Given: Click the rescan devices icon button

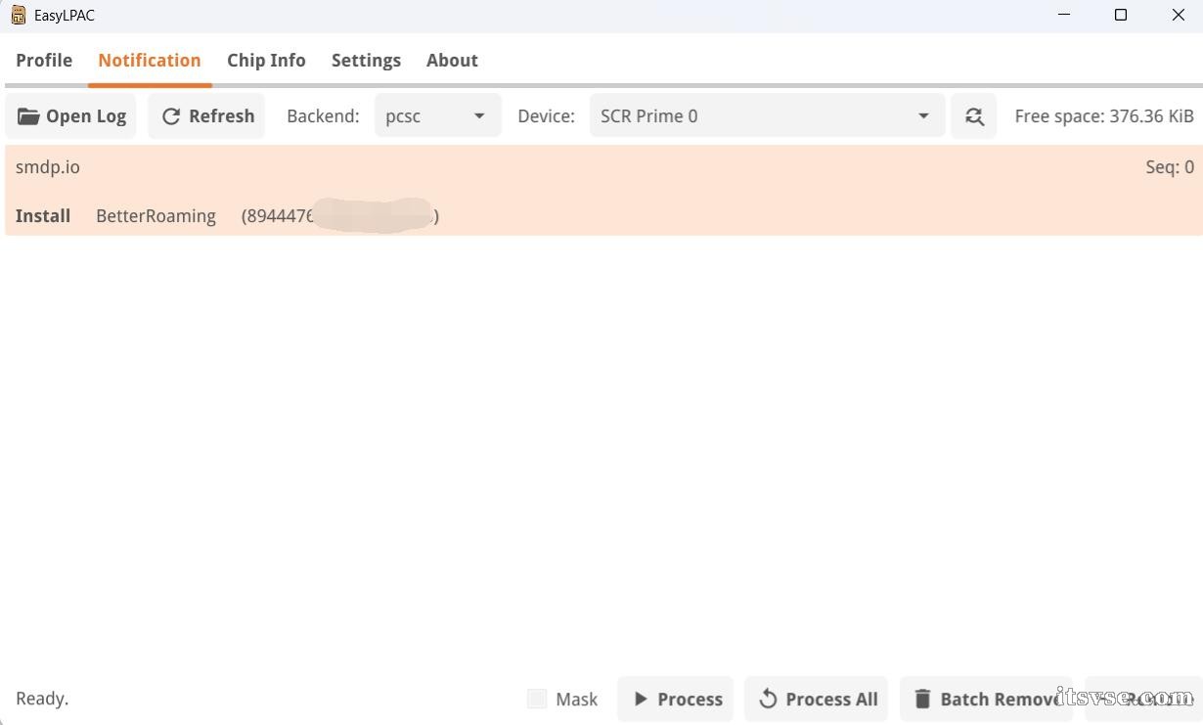Looking at the screenshot, I should pos(974,116).
